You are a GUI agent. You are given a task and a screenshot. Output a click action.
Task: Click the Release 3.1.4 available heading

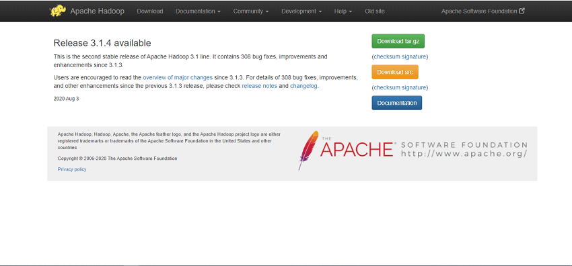(x=102, y=43)
